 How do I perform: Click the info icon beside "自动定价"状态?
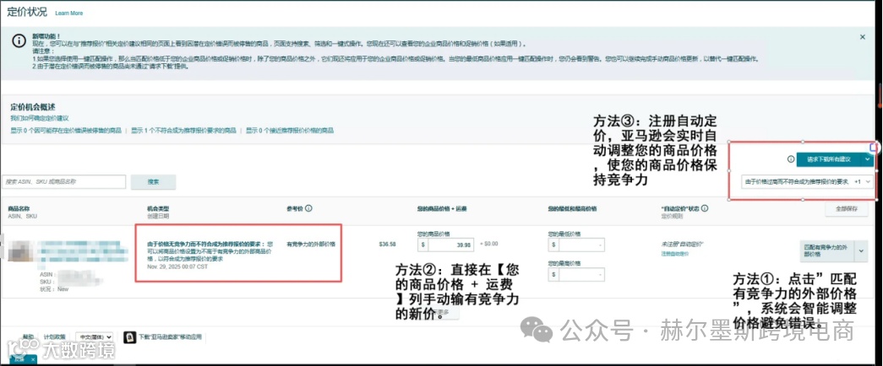pos(705,208)
